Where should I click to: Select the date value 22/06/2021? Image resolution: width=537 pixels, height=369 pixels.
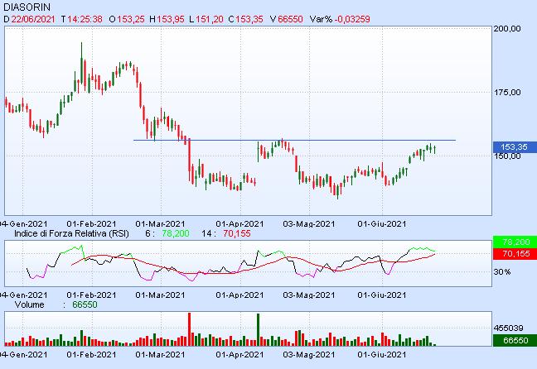[33, 19]
